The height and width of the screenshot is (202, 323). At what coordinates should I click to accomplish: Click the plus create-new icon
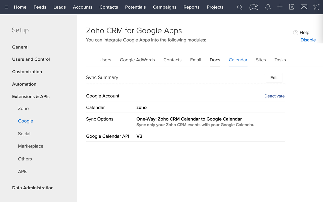pyautogui.click(x=280, y=7)
